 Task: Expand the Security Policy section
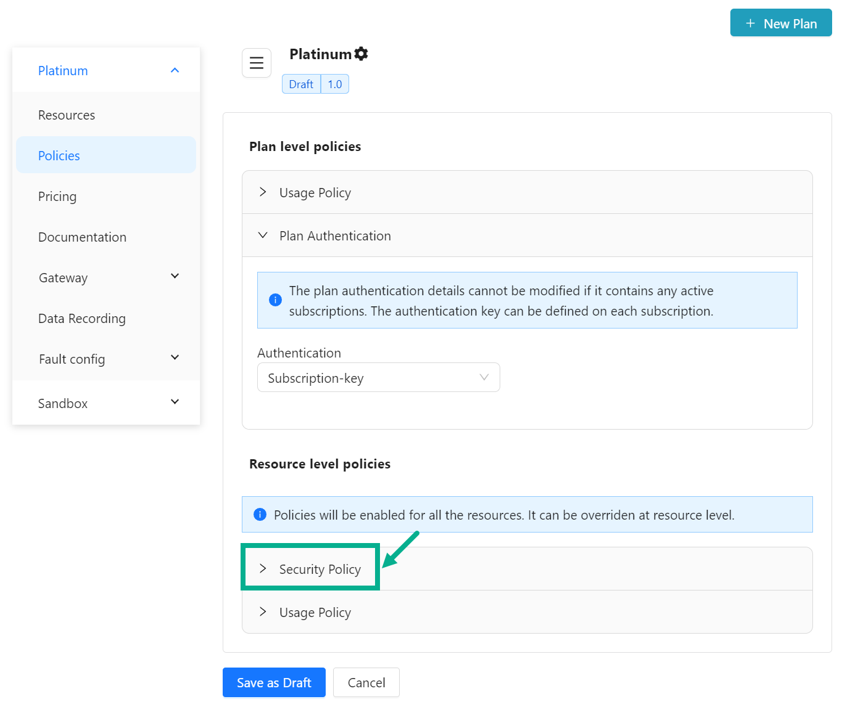(x=319, y=569)
